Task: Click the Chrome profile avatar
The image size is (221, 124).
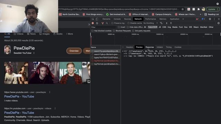Action: point(203,9)
